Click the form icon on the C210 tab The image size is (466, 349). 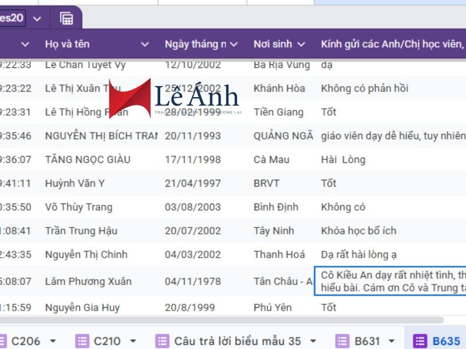pos(82,341)
